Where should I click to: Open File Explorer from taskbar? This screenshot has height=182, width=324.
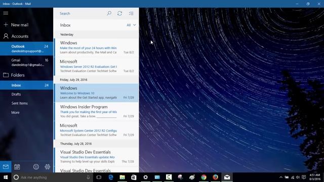122,177
